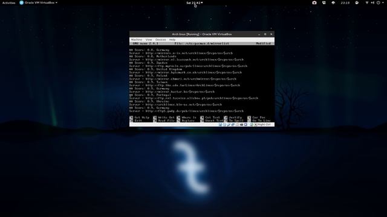Click the Replace shortcut in nano
This screenshot has height=217, width=387.
pos(186,121)
